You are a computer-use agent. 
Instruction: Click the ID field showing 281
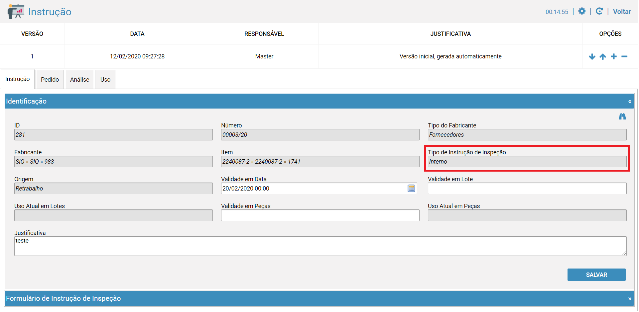[x=113, y=135]
